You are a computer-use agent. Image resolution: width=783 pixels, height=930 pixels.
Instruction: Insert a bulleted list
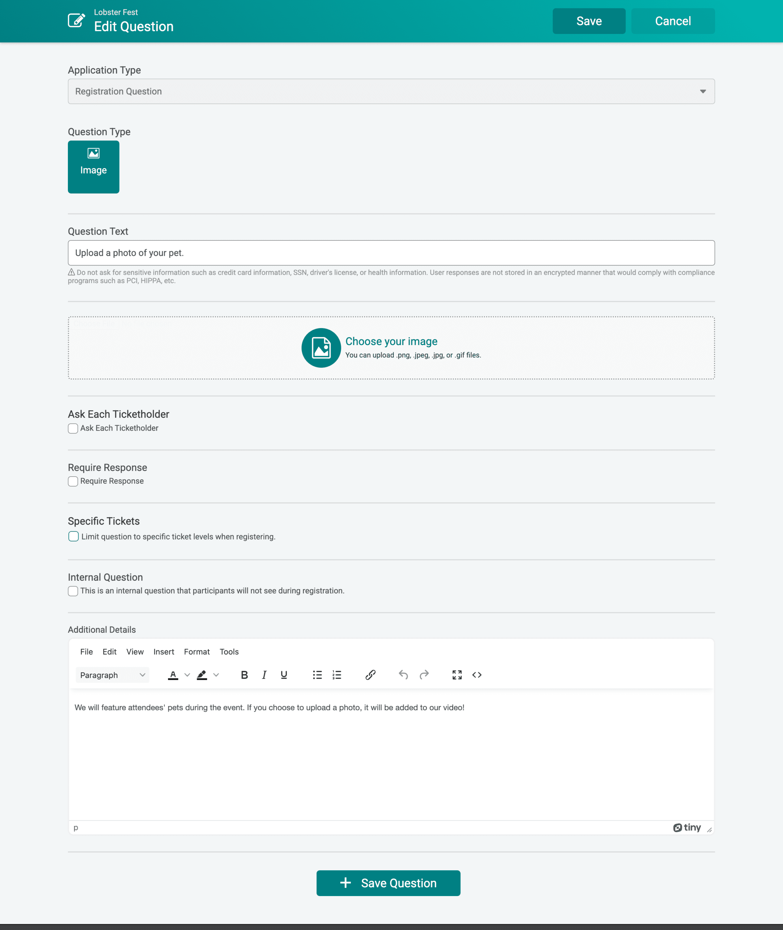point(317,675)
